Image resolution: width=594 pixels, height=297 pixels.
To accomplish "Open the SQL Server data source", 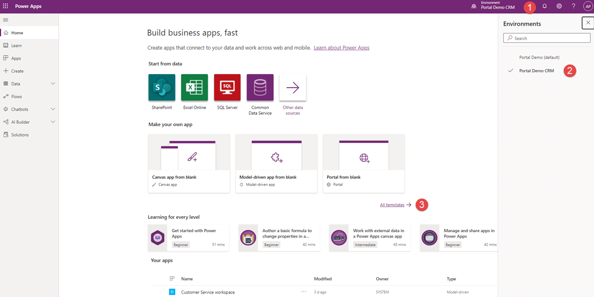I will pyautogui.click(x=227, y=87).
